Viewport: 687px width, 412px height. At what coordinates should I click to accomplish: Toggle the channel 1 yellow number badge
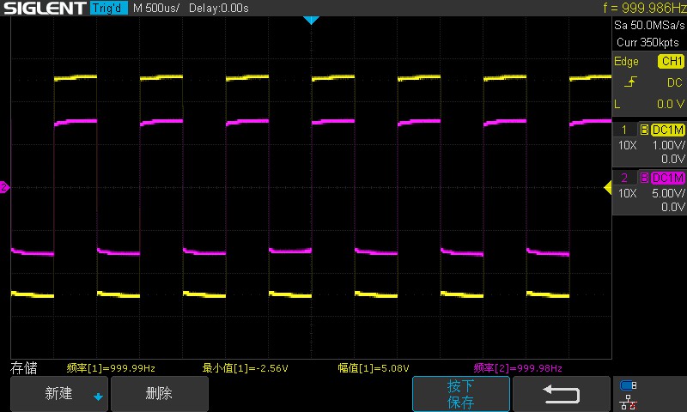(x=625, y=130)
